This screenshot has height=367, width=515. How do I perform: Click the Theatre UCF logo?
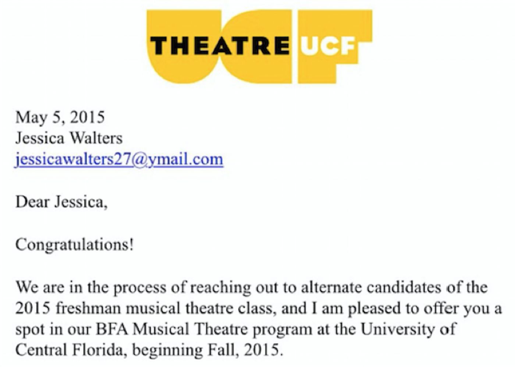tap(259, 46)
